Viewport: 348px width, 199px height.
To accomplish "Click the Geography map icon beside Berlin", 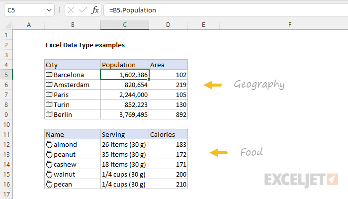I will click(x=49, y=114).
